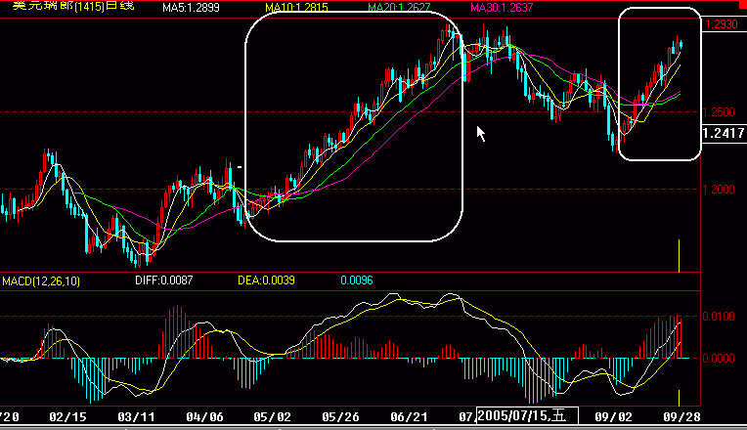This screenshot has width=747, height=430.
Task: Click the 0.0100 MACD axis label
Action: (719, 317)
